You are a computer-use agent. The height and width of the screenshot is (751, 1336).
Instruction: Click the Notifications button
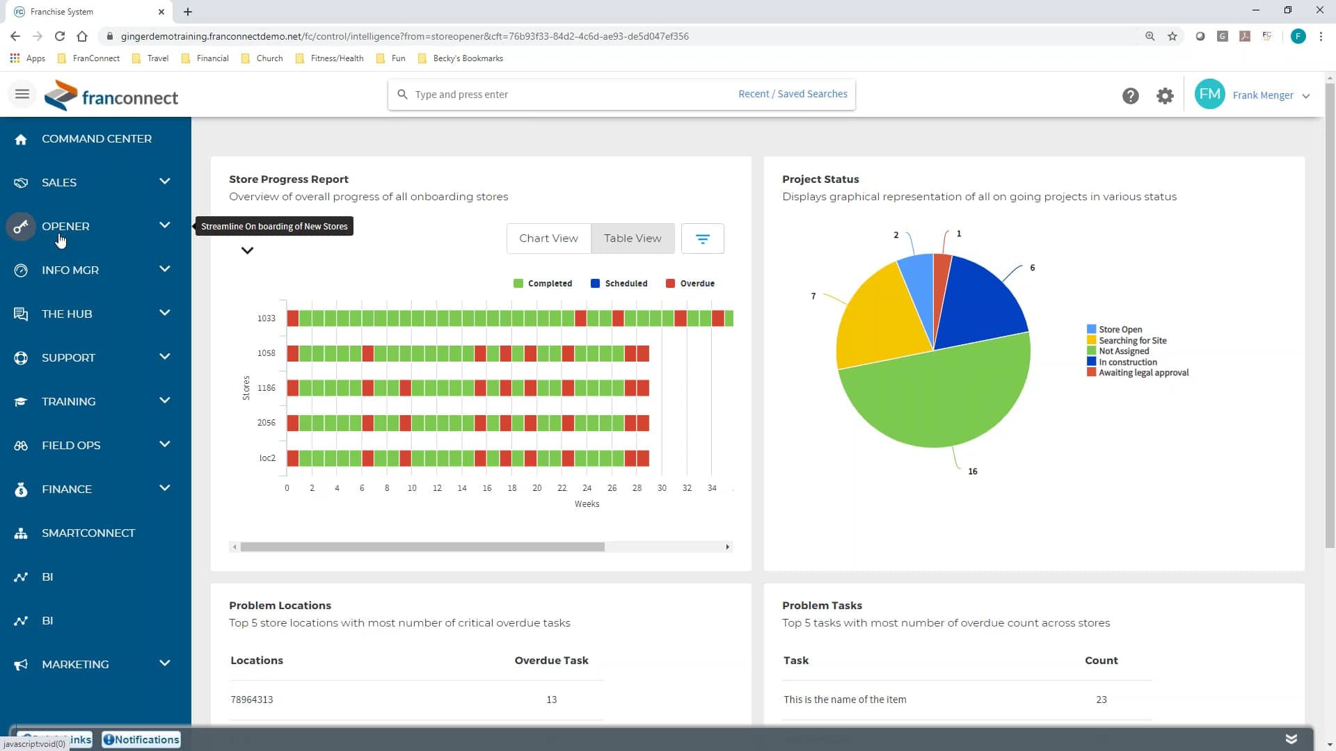(141, 740)
